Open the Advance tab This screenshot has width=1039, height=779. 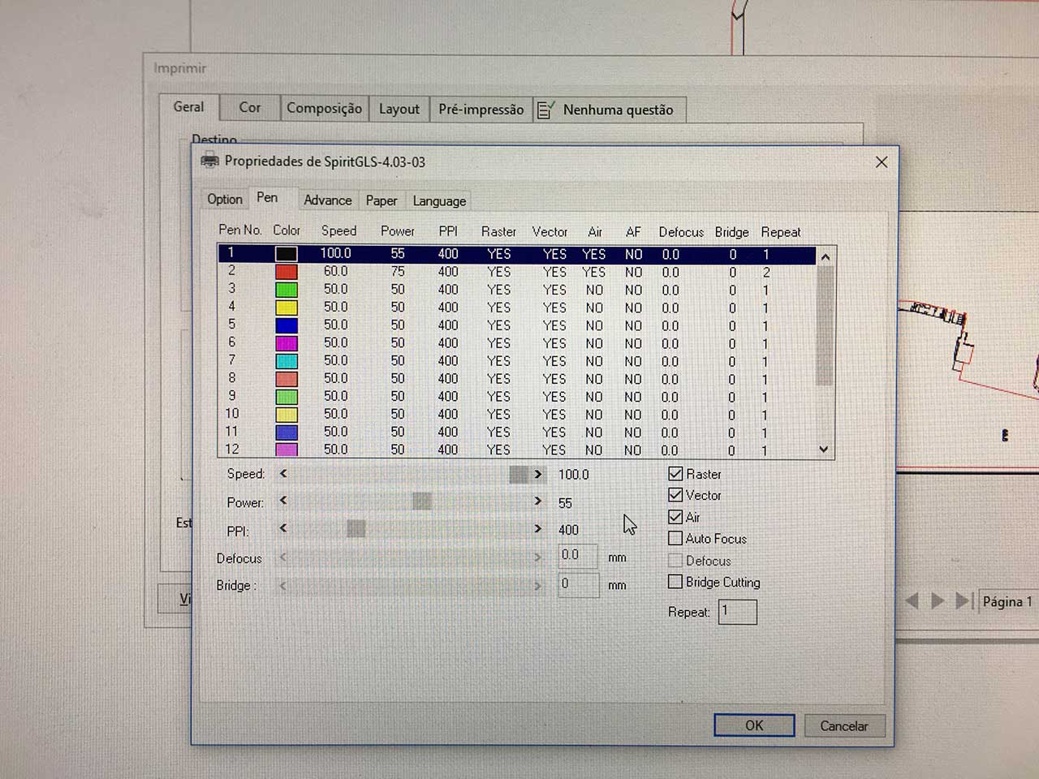327,200
